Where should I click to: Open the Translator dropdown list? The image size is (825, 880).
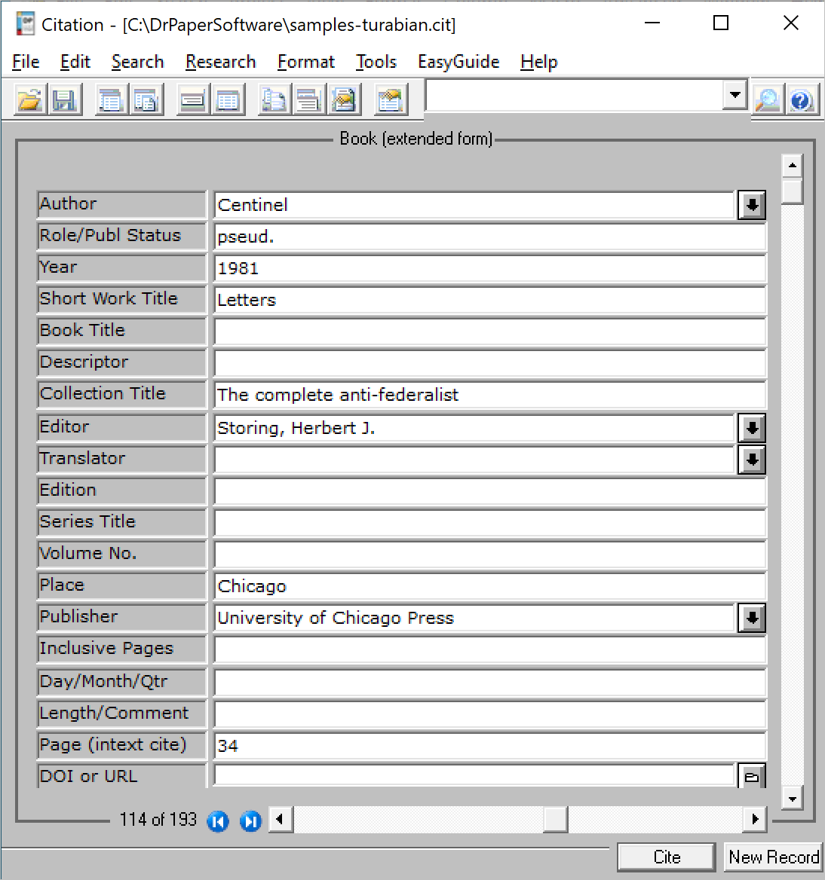point(751,460)
